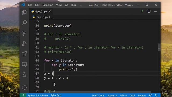
Task: Open notifications bell icon
Action: [x=156, y=95]
